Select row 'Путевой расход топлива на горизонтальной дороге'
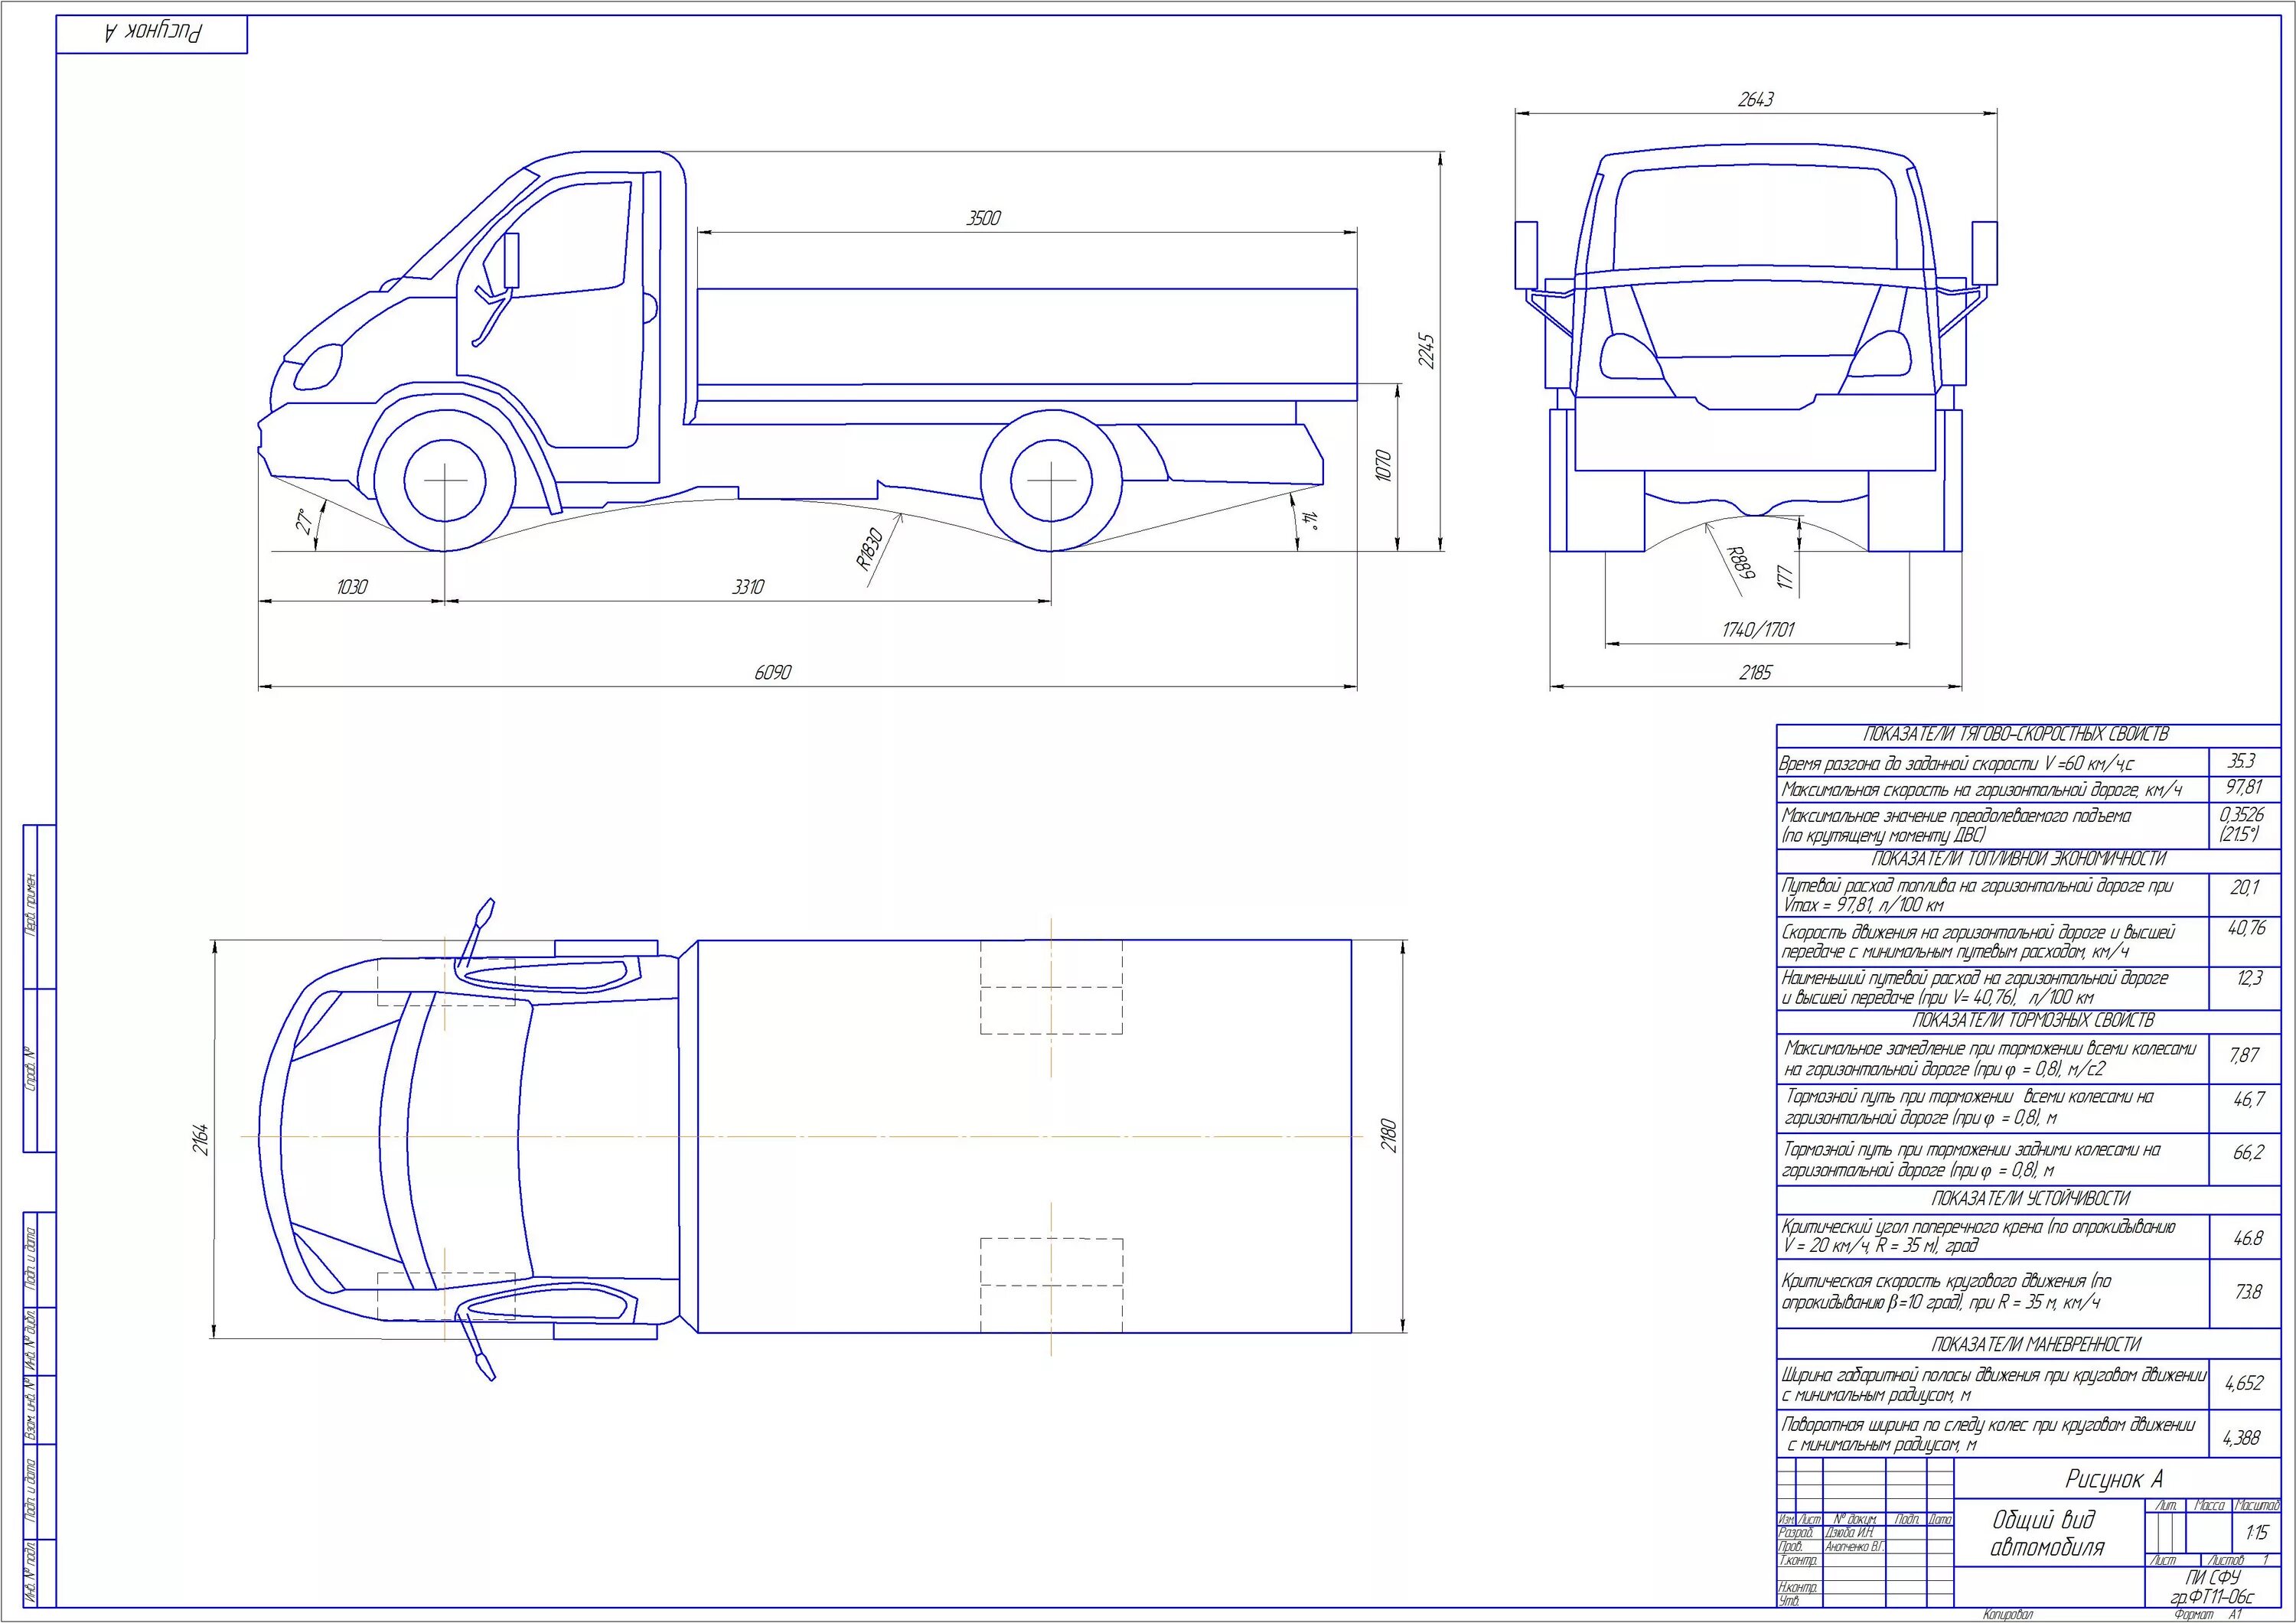The image size is (2296, 1623). tap(1992, 895)
